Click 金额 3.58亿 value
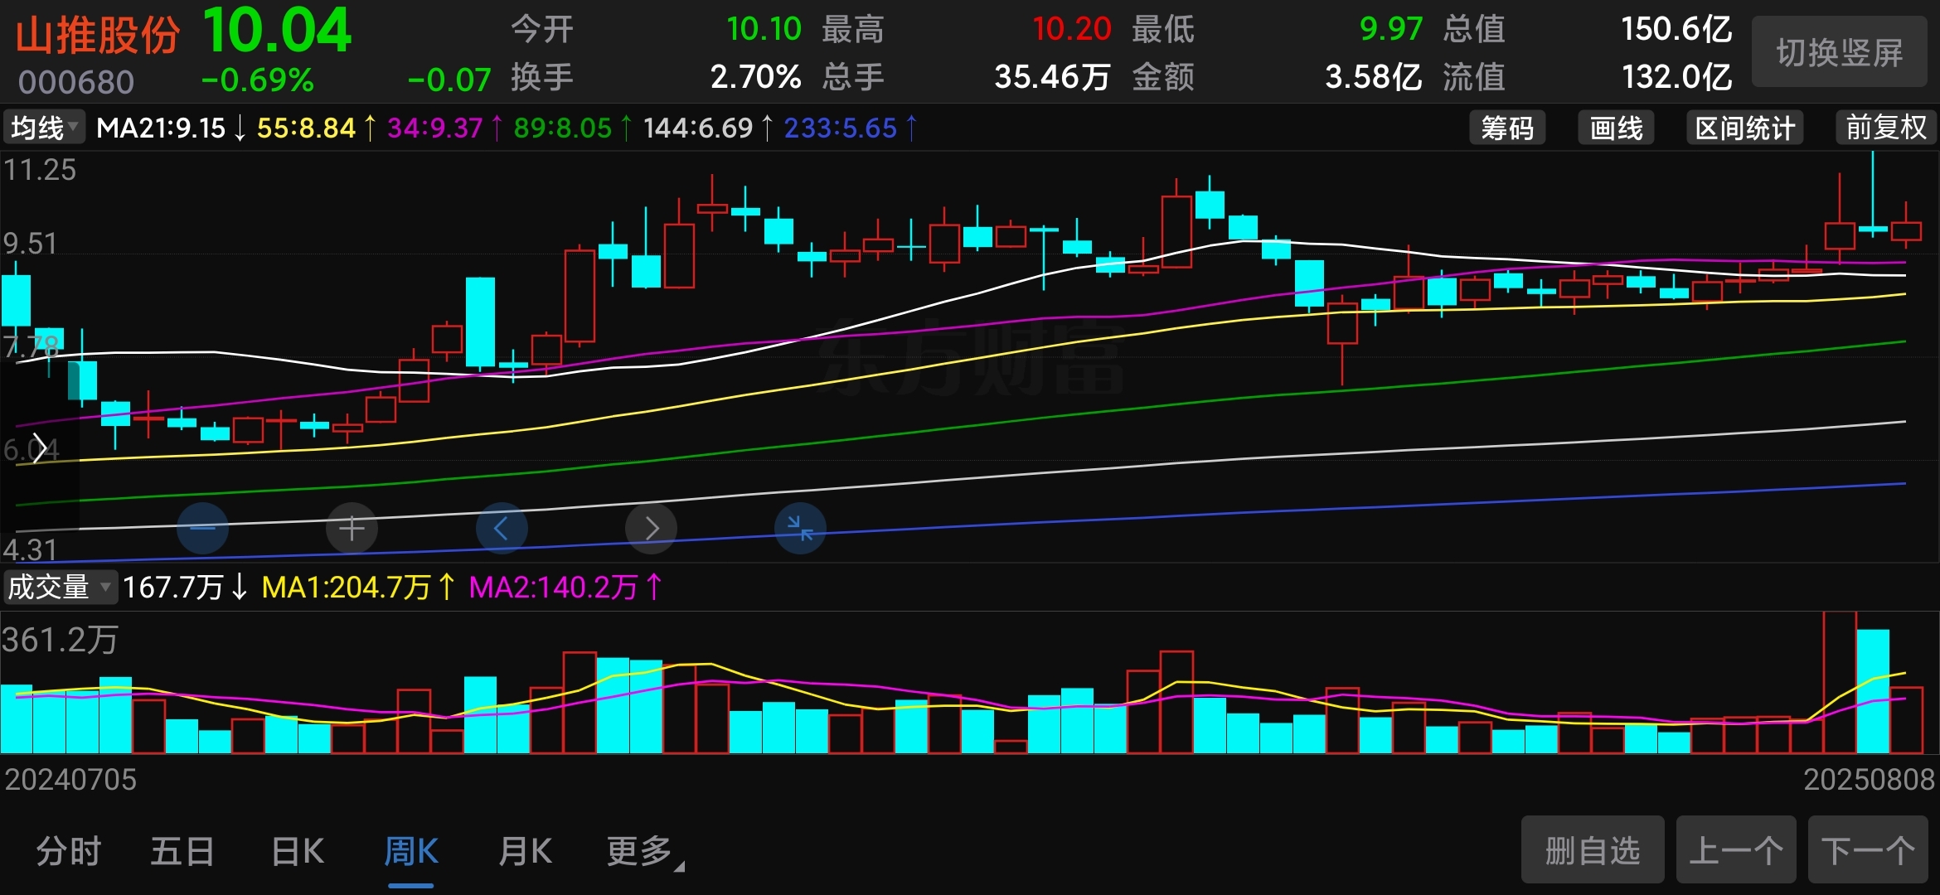Image resolution: width=1940 pixels, height=895 pixels. pos(1373,77)
